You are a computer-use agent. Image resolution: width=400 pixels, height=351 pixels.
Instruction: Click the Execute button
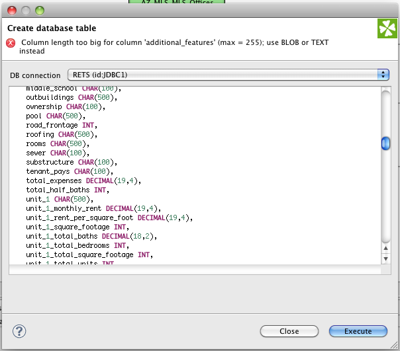click(x=358, y=331)
